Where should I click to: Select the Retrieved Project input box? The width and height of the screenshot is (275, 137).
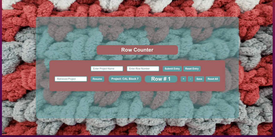point(71,79)
